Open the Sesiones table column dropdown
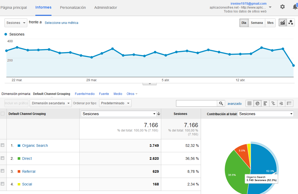The height and width of the screenshot is (194, 298). click(119, 114)
